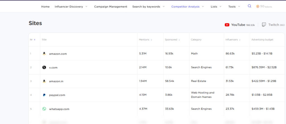Screen dimensions: 286x124
Task: Open Influencer Discovery menu
Action: tap(69, 7)
